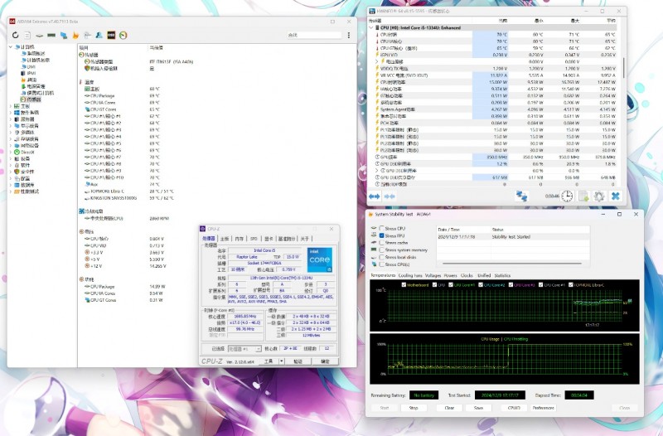Expand the DirectX tree node arrow
Screen dimensions: 663x436
tap(11, 152)
